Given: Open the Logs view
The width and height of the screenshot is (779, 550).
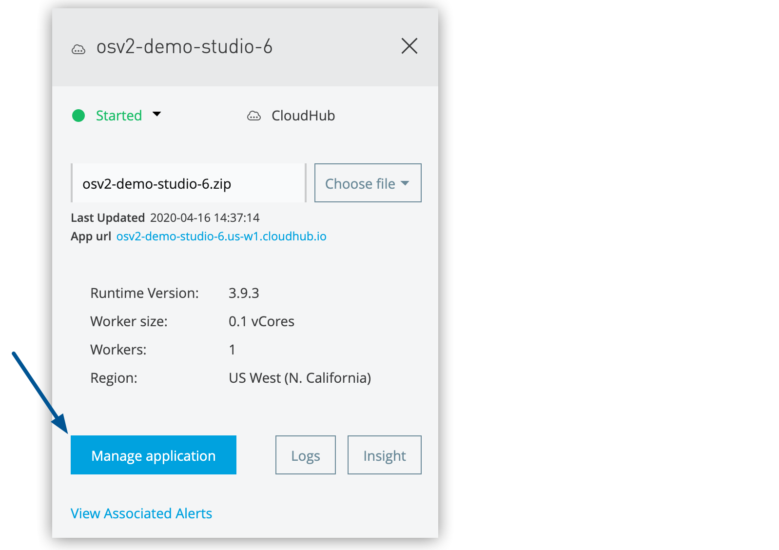Looking at the screenshot, I should pos(305,455).
